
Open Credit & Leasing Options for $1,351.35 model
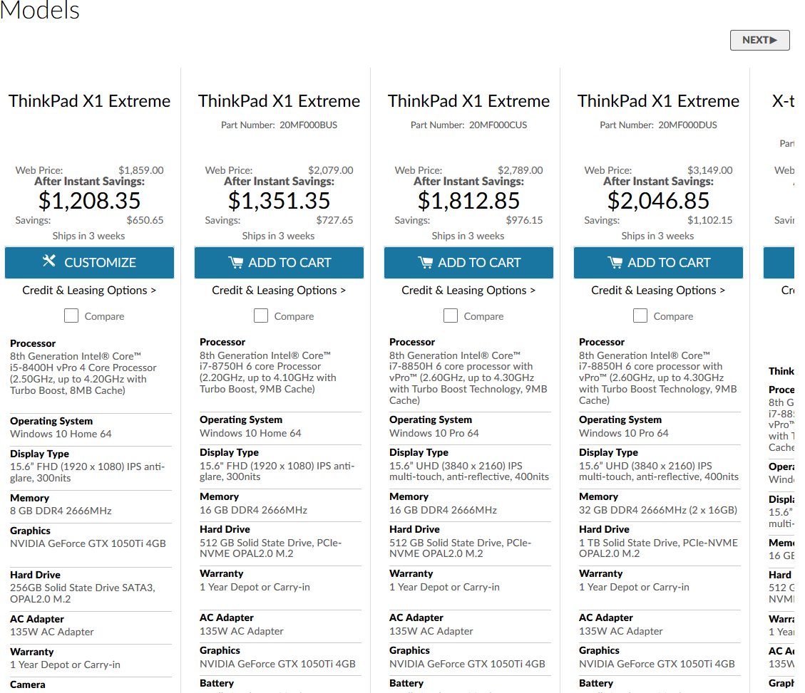point(279,291)
